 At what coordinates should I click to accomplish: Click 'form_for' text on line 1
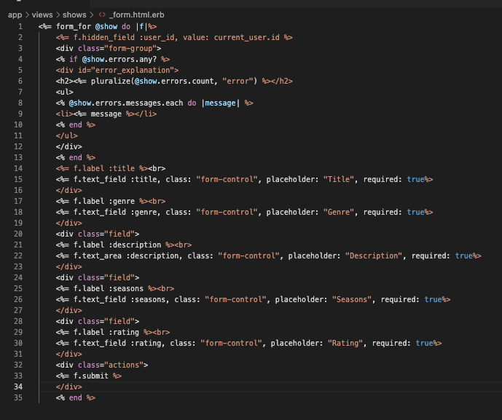[x=74, y=26]
